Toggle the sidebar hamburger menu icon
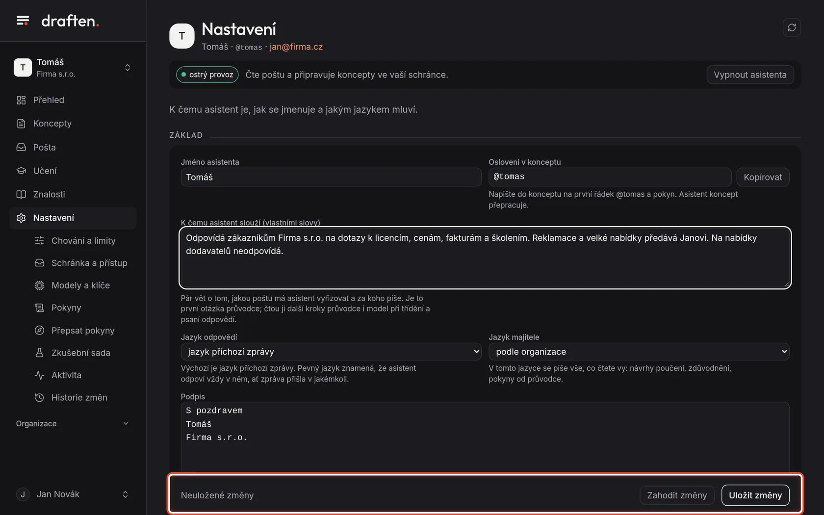The width and height of the screenshot is (824, 515). (23, 21)
